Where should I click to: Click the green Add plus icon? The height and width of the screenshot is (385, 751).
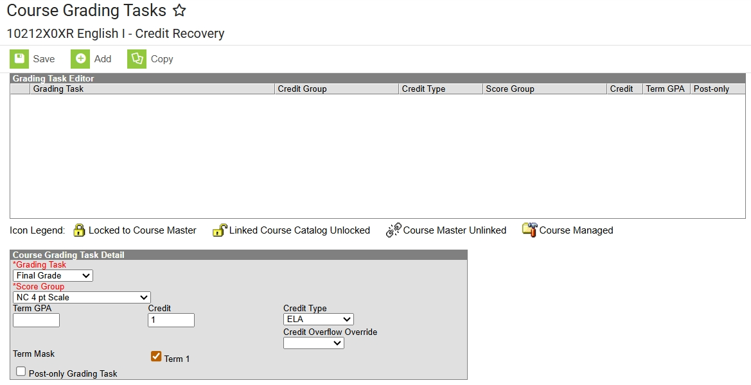tap(80, 59)
